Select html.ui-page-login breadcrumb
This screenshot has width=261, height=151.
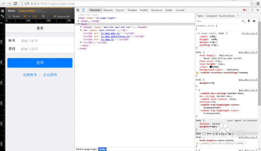pyautogui.click(x=86, y=149)
